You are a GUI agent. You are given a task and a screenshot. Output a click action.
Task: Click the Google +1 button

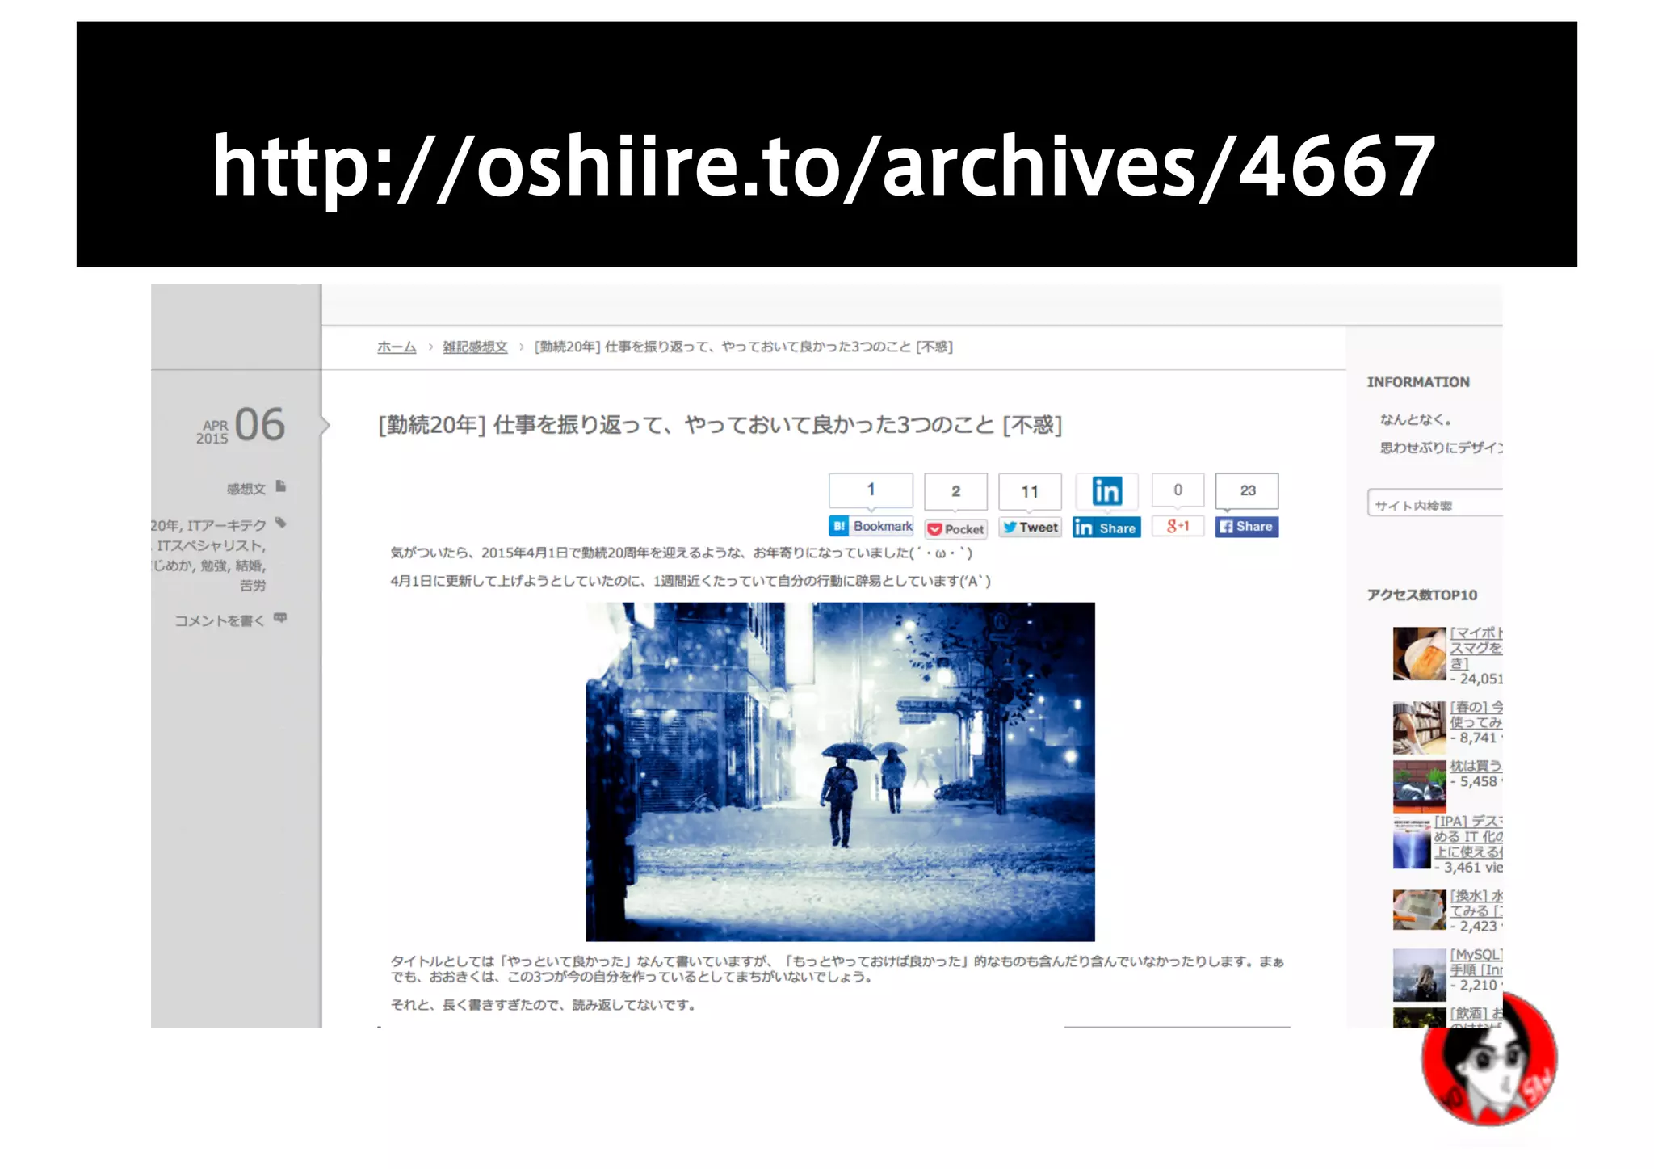point(1178,526)
